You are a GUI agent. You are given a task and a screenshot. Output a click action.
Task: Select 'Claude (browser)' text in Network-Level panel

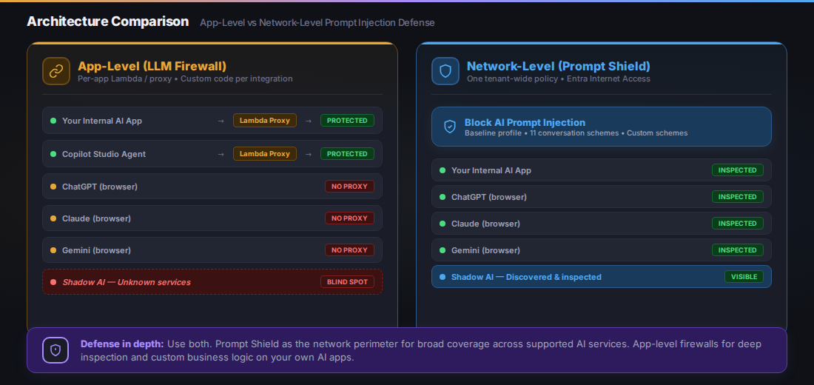[486, 224]
